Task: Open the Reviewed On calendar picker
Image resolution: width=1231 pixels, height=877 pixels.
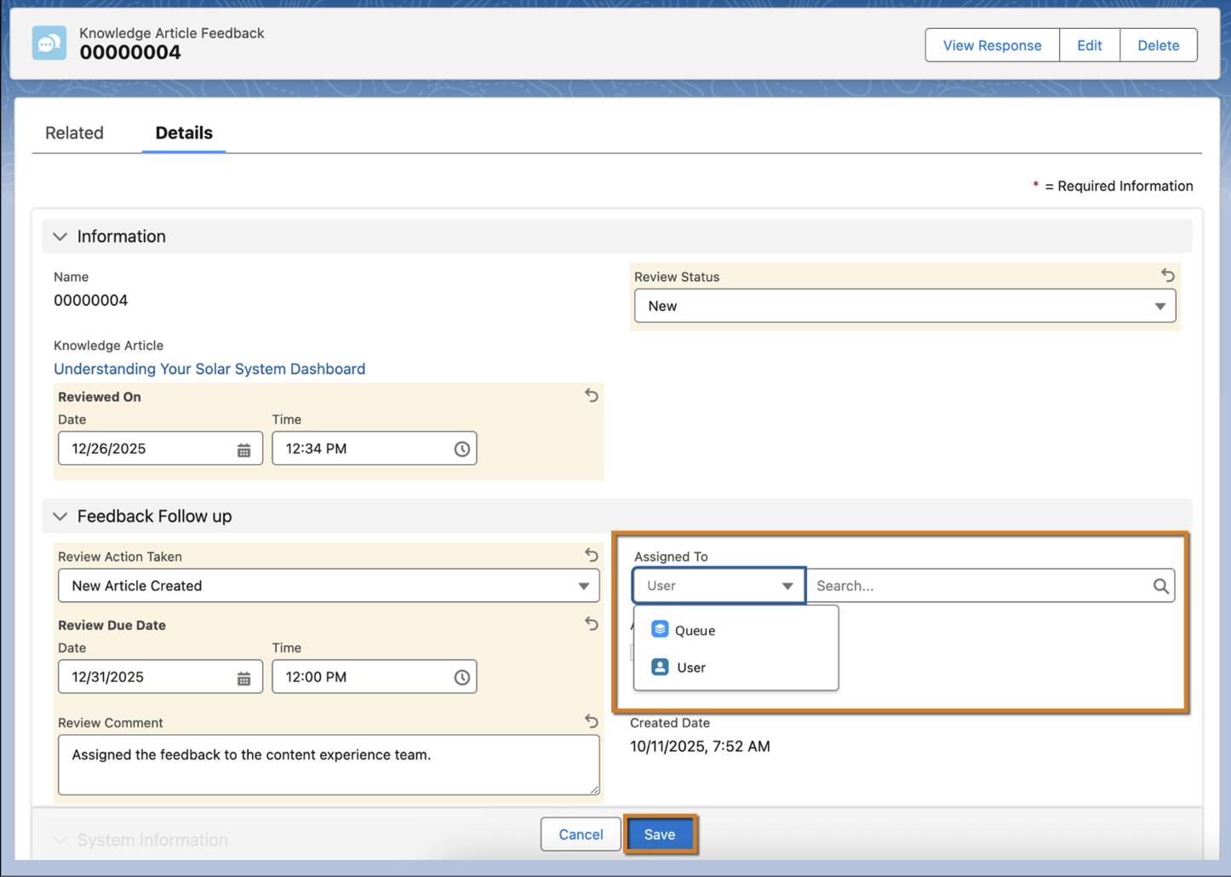Action: (243, 450)
